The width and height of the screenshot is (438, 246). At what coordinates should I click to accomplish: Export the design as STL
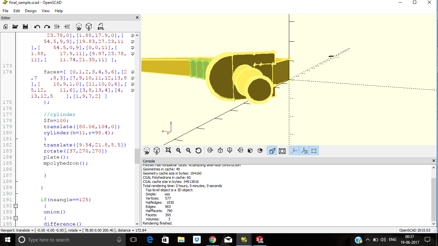pyautogui.click(x=100, y=27)
